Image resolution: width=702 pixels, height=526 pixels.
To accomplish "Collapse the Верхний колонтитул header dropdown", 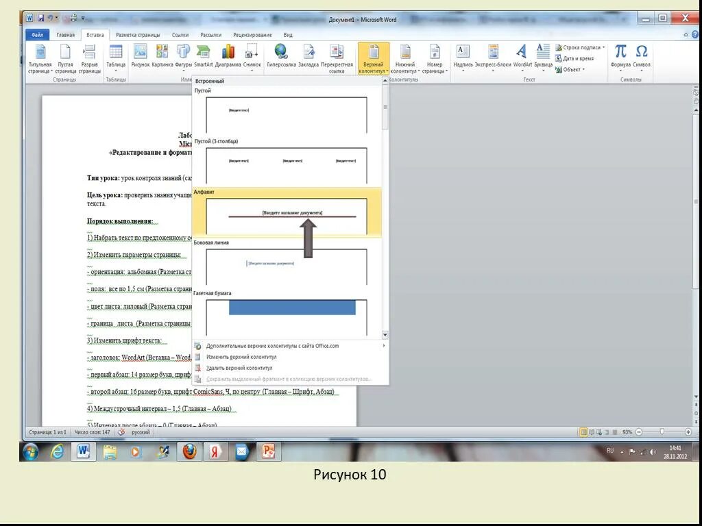I will pos(374,59).
